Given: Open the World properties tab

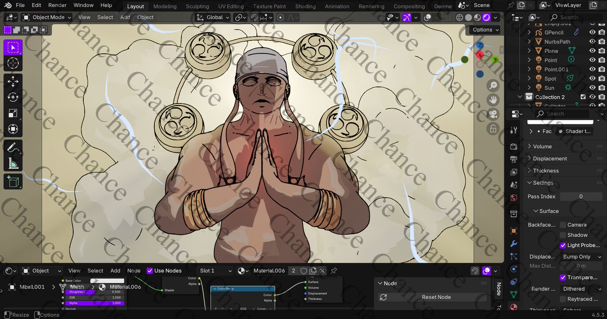Looking at the screenshot, I should coord(514,198).
